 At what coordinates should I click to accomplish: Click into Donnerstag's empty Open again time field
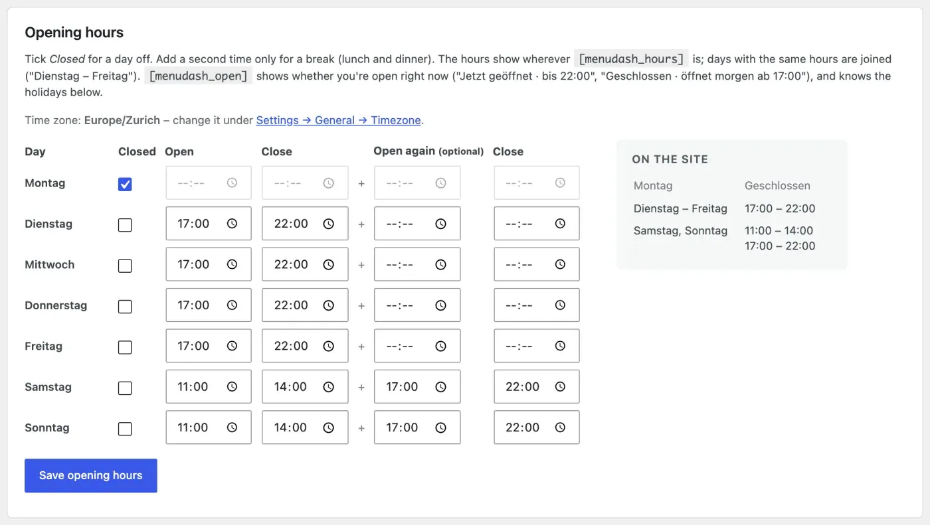417,305
